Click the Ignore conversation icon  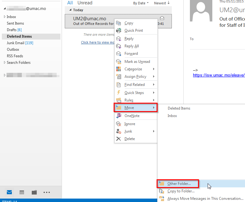(119, 124)
